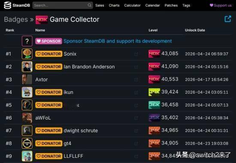Screen dimensions: 236x163
Task: Open Sonix's profile name link
Action: pyautogui.click(x=70, y=54)
